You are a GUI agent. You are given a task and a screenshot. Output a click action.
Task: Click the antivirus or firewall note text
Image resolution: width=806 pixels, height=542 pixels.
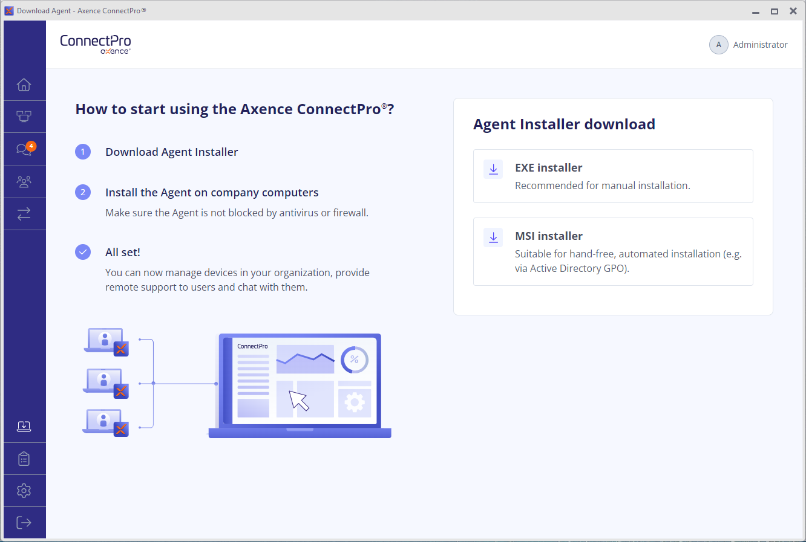click(237, 213)
